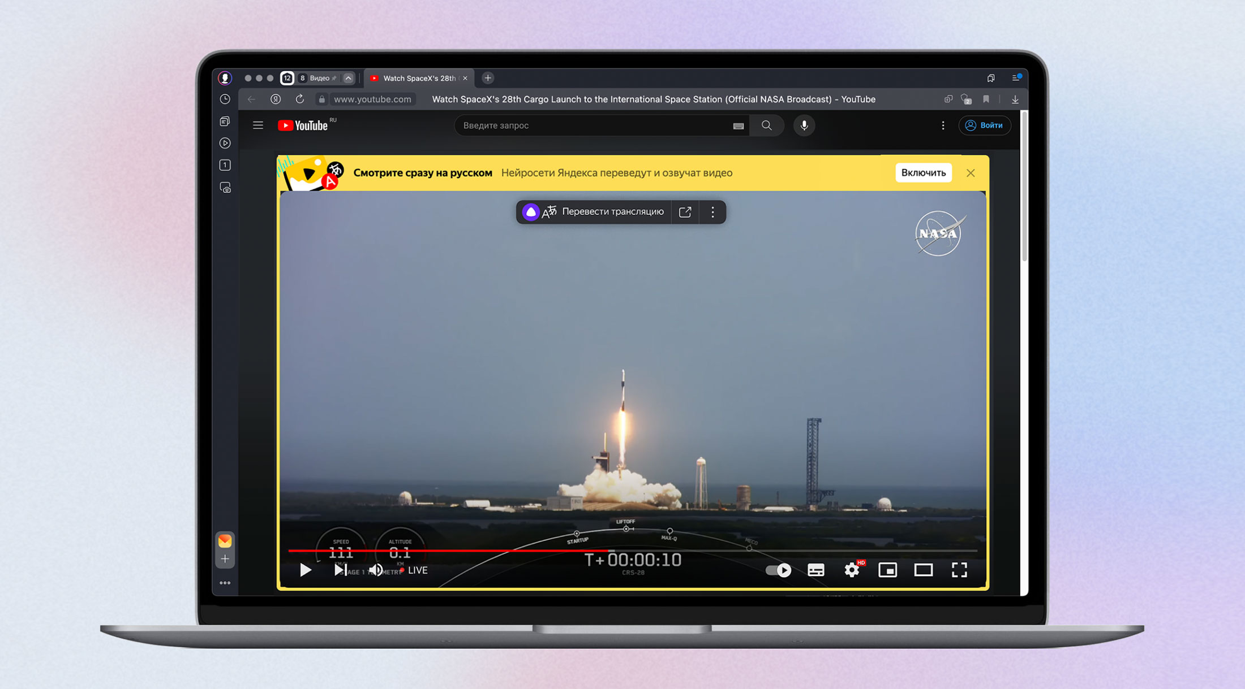1245x689 pixels.
Task: Toggle the autoplay switch in the player
Action: (779, 570)
